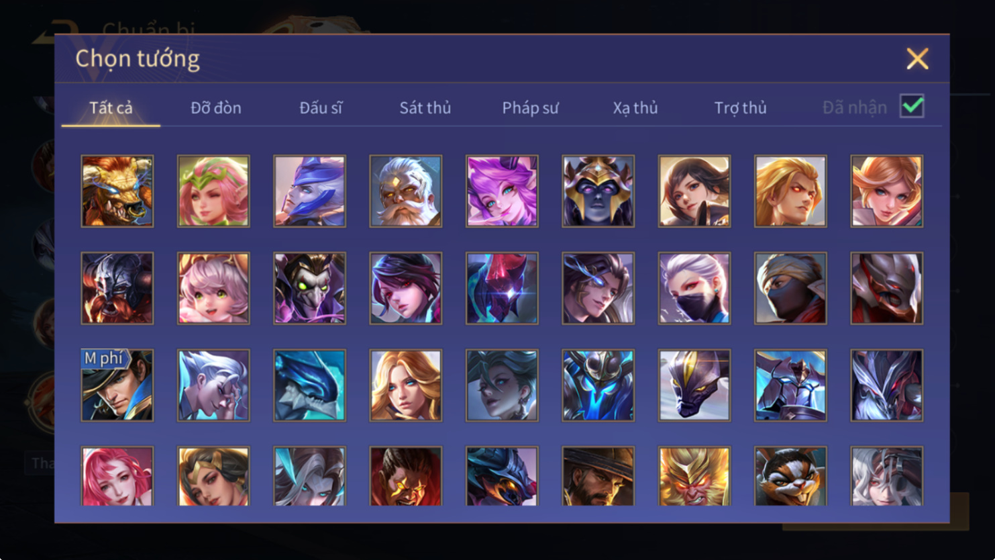Filter heroes by 'Pháp sư' tab

(530, 107)
